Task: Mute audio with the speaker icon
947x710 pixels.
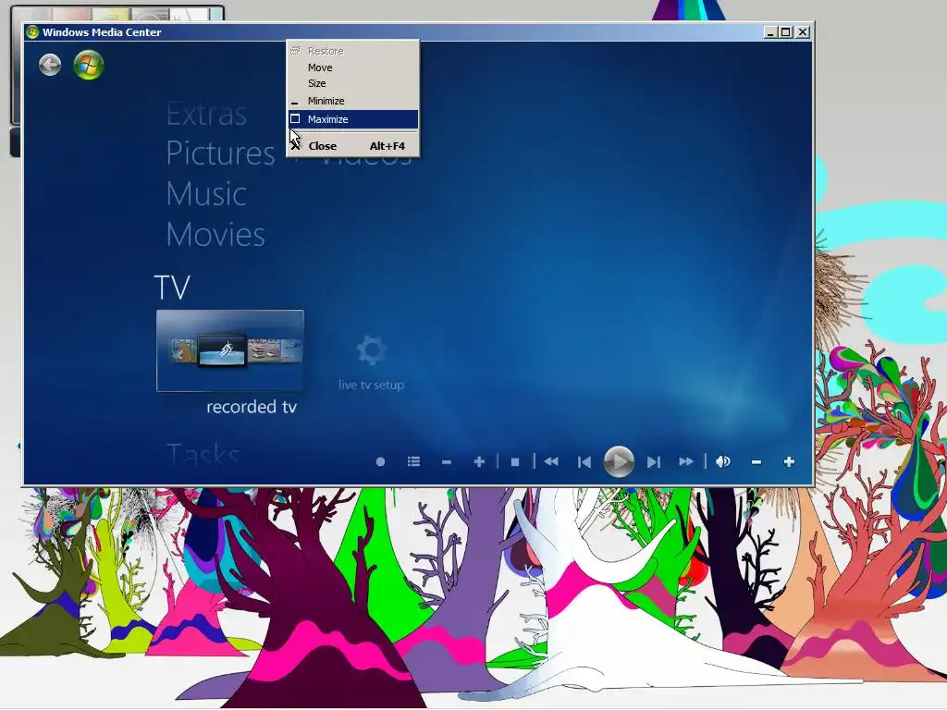Action: pos(723,462)
